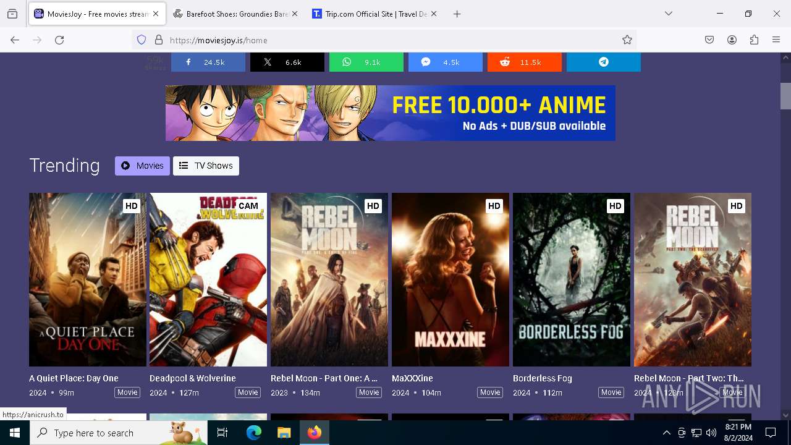Share via Telegram button
Screen dimensions: 791x445
[x=603, y=62]
